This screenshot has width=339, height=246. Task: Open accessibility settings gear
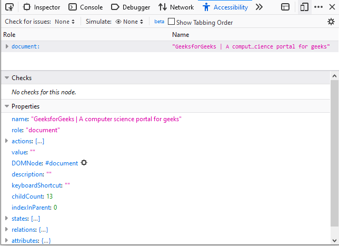click(331, 22)
